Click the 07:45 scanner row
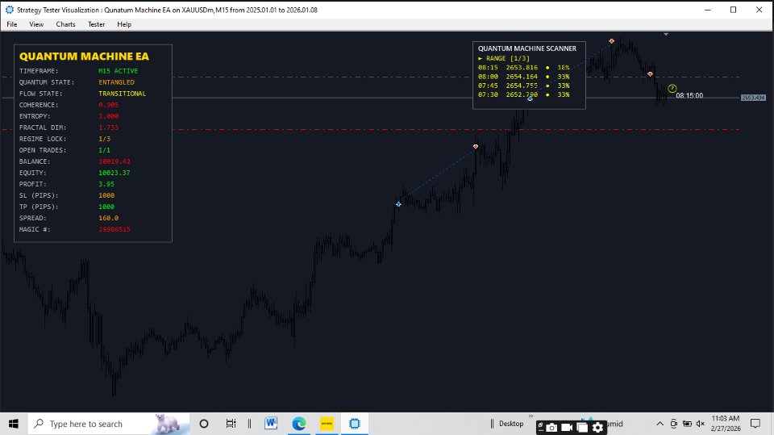The height and width of the screenshot is (435, 774). pos(524,86)
